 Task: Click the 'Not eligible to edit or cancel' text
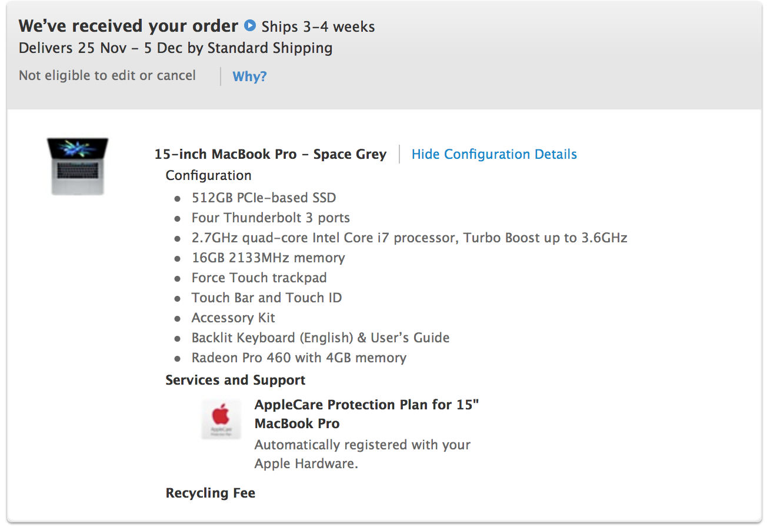tap(107, 76)
